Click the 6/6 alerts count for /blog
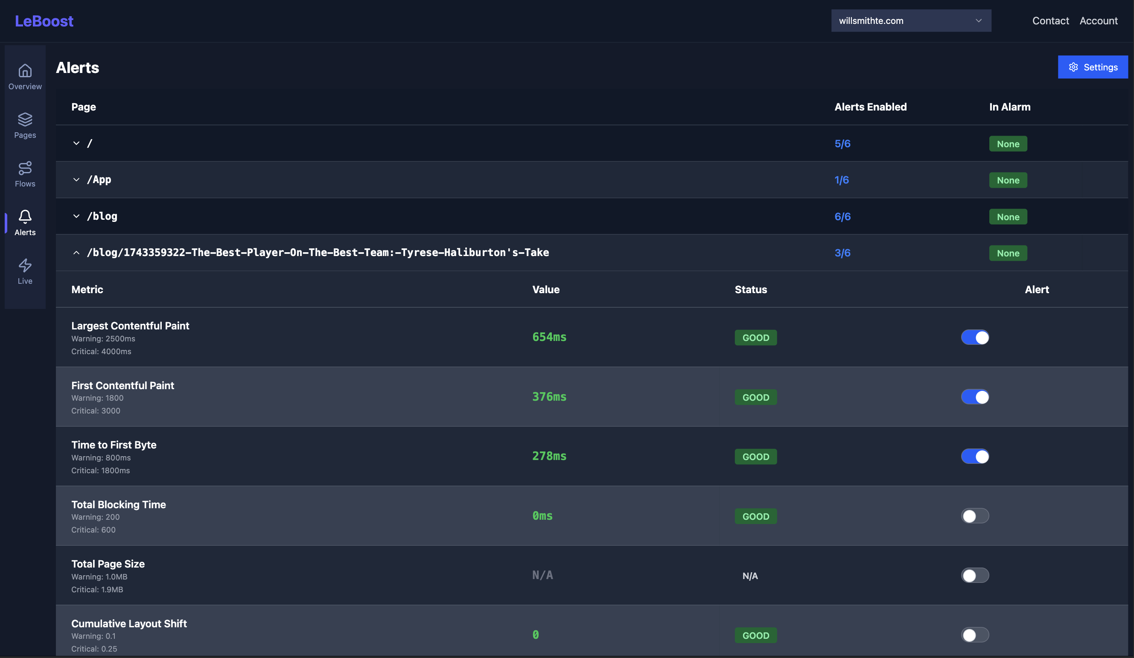This screenshot has width=1134, height=658. 842,216
